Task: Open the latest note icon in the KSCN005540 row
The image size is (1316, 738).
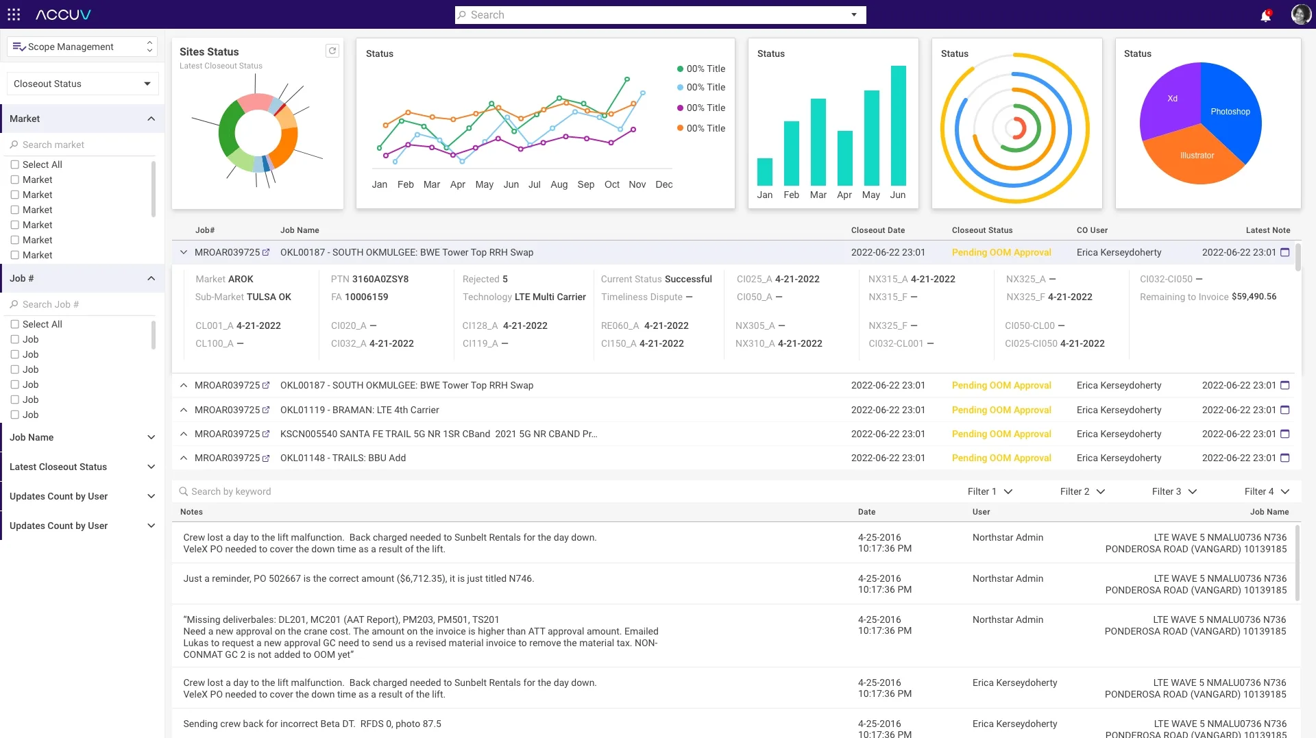Action: point(1285,434)
